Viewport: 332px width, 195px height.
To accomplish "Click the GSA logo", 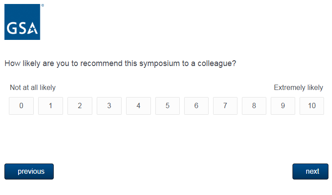I will click(22, 22).
